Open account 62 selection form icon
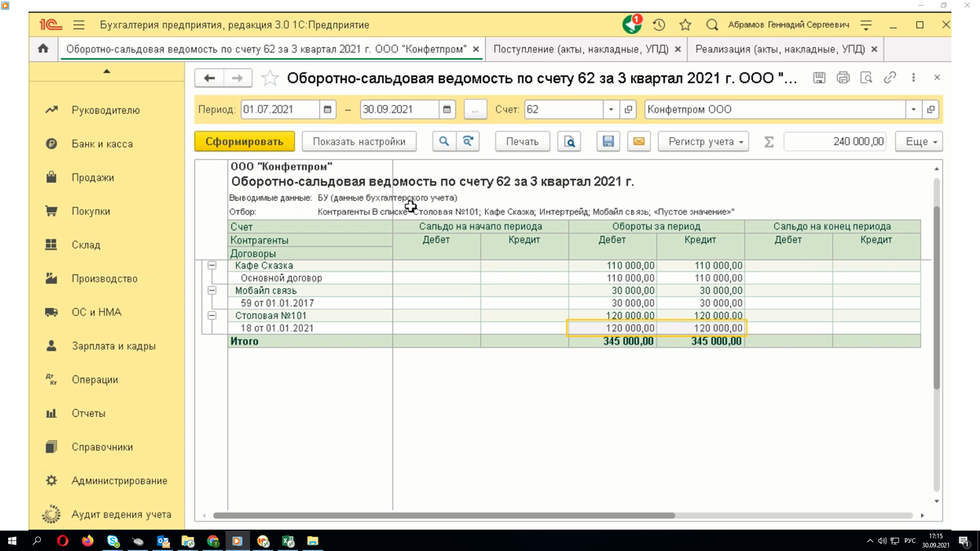 tap(628, 109)
